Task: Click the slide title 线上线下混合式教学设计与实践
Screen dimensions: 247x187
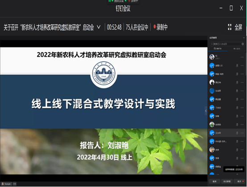Action: click(x=103, y=104)
